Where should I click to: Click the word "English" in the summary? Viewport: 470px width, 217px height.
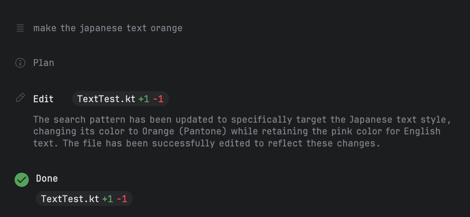coord(422,131)
